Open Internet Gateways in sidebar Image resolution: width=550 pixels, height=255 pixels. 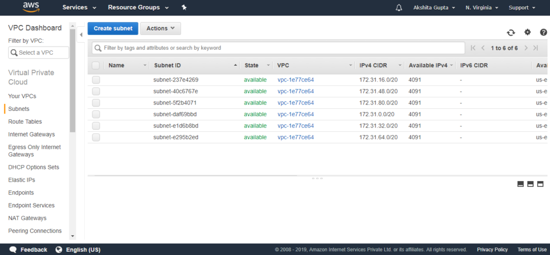tap(32, 134)
